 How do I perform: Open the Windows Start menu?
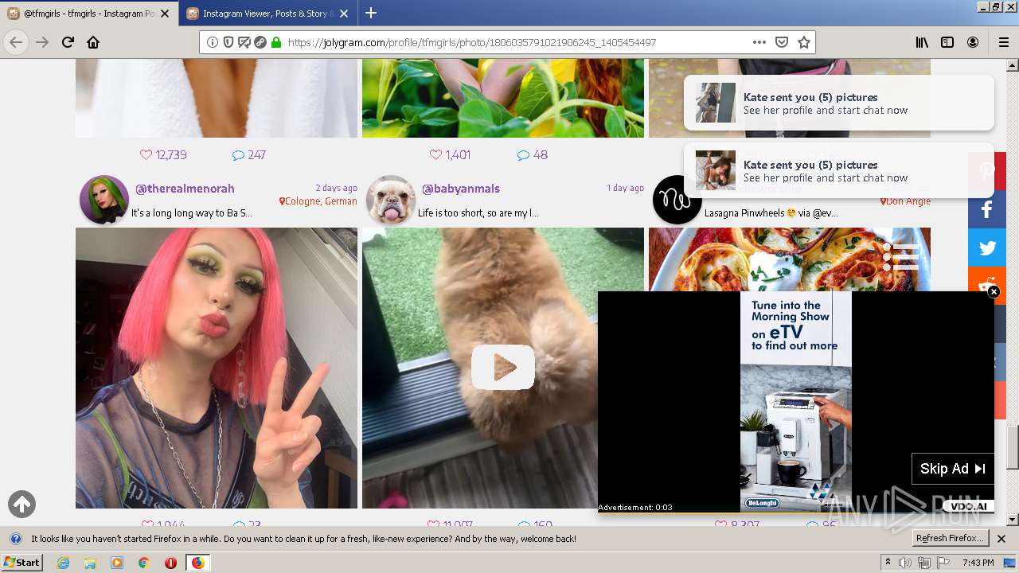[x=22, y=562]
